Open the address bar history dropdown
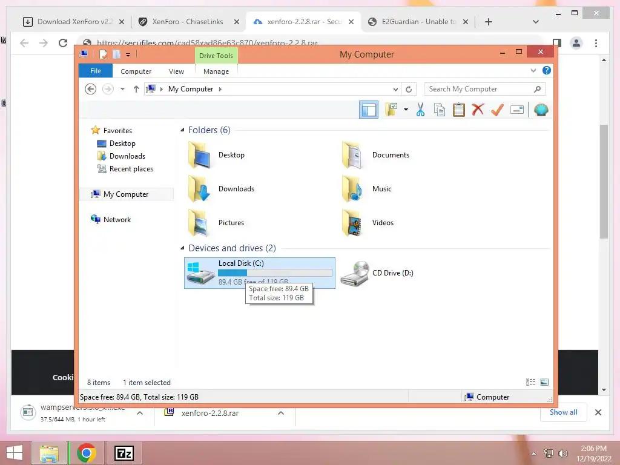 (395, 90)
